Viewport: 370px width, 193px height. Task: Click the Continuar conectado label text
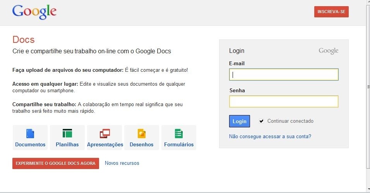point(291,121)
